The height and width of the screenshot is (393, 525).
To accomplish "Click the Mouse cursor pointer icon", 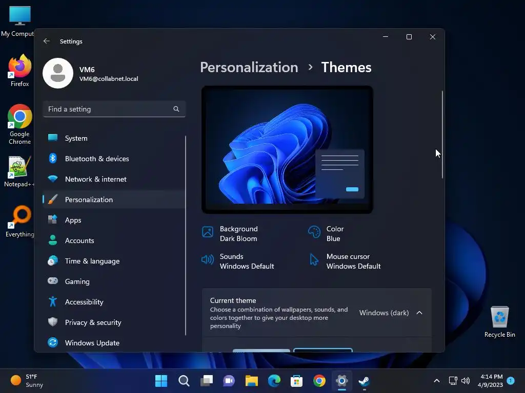I will point(314,259).
